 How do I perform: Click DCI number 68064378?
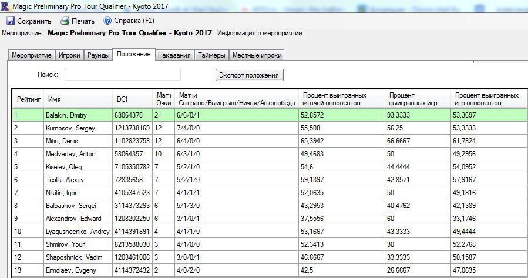[x=128, y=115]
